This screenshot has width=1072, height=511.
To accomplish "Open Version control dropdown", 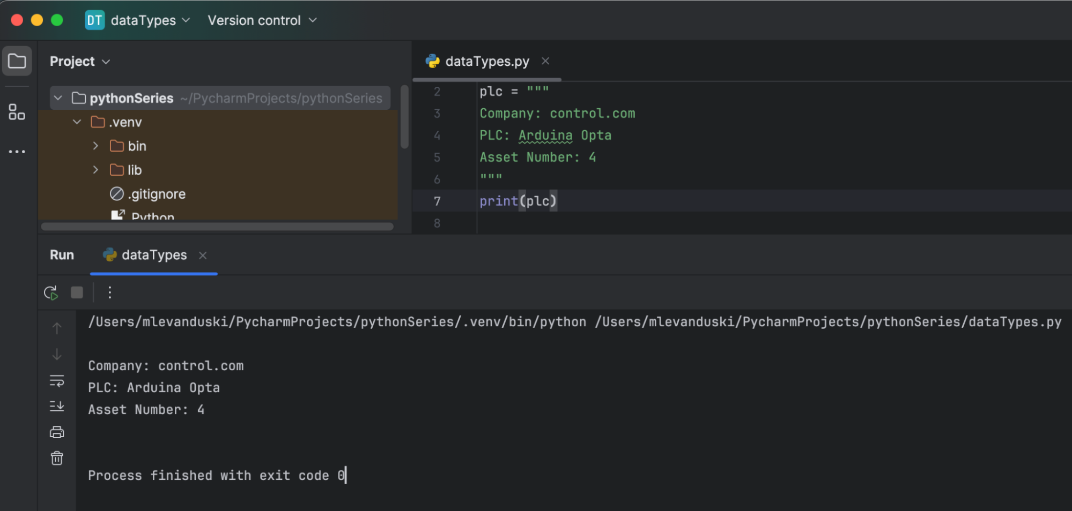I will tap(262, 20).
